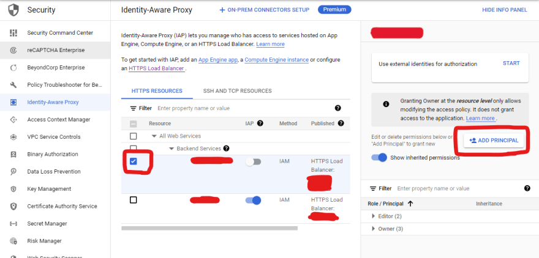This screenshot has height=258, width=539.
Task: Check the second backend service checkbox
Action: [134, 200]
